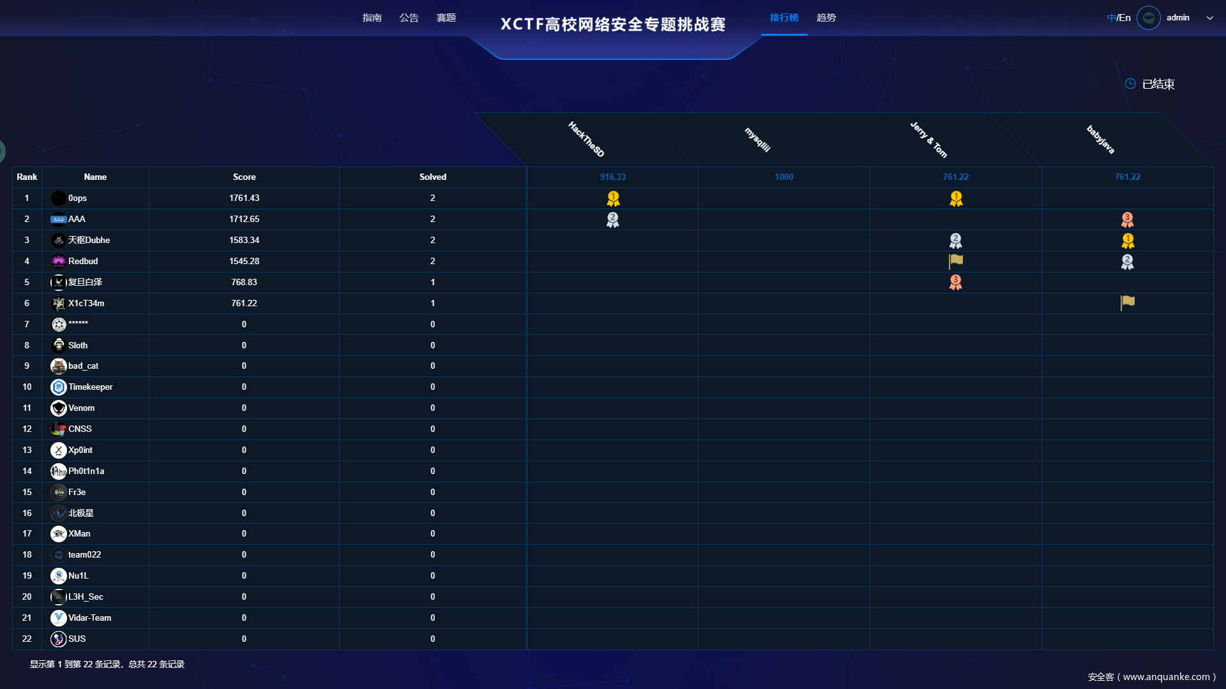Click the Timekeeper team name
Screen dimensions: 1226x689
(91, 387)
